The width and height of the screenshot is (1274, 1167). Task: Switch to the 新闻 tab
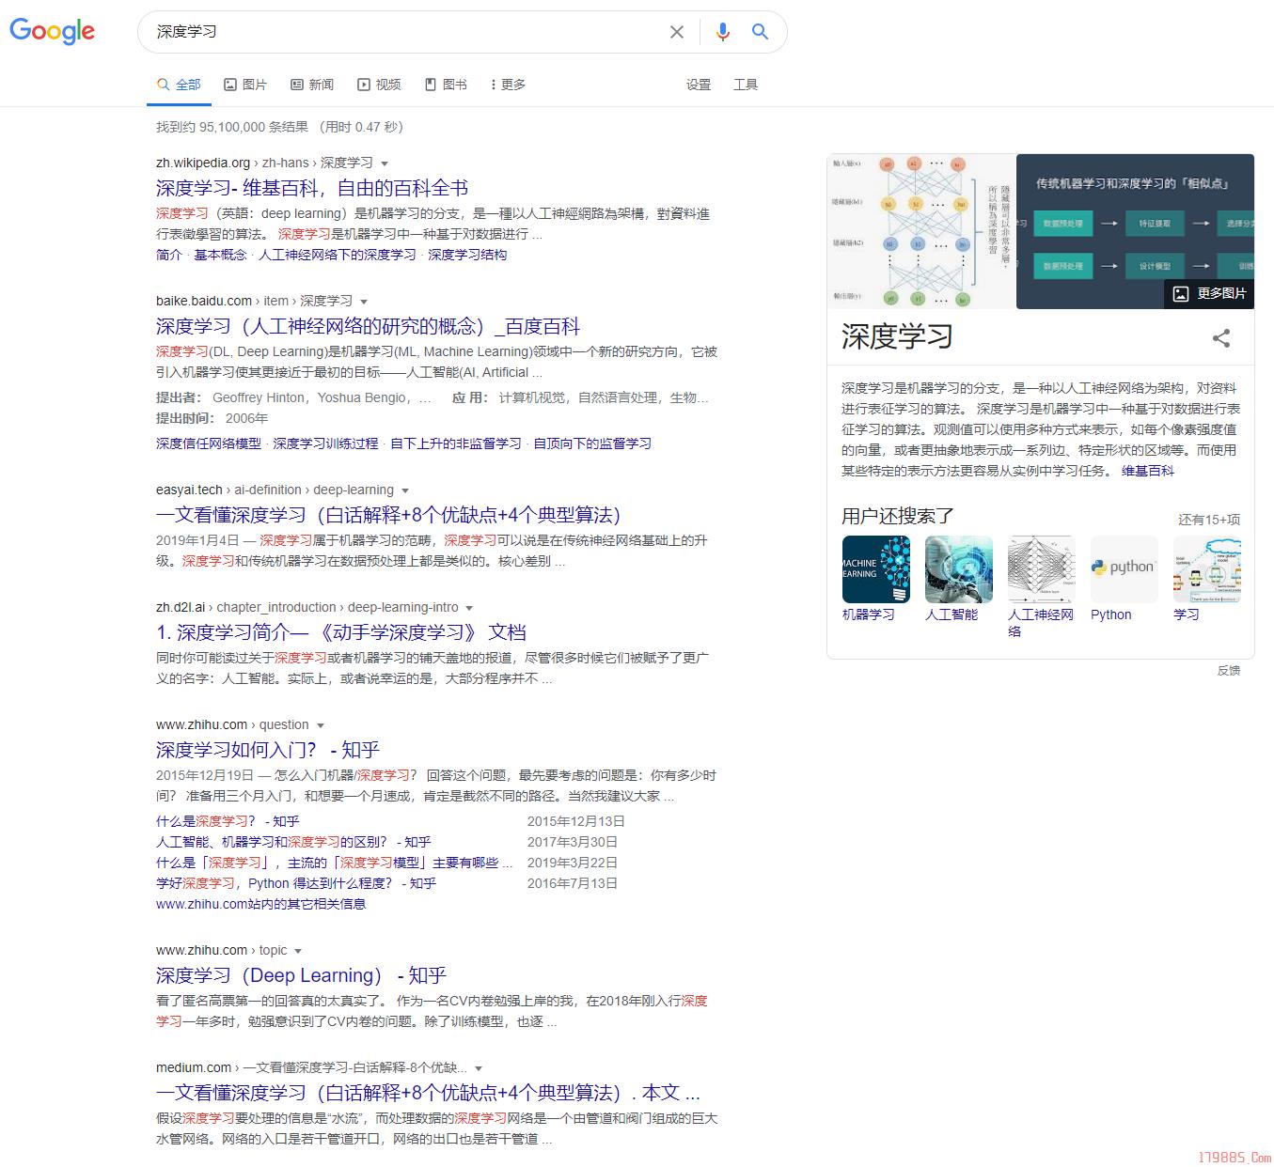coord(312,84)
